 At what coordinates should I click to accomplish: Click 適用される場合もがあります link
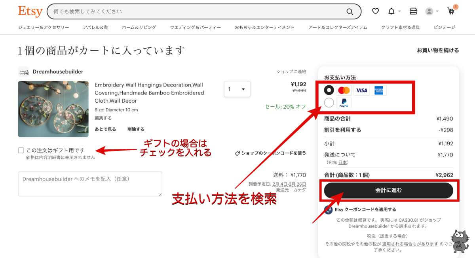(x=410, y=244)
